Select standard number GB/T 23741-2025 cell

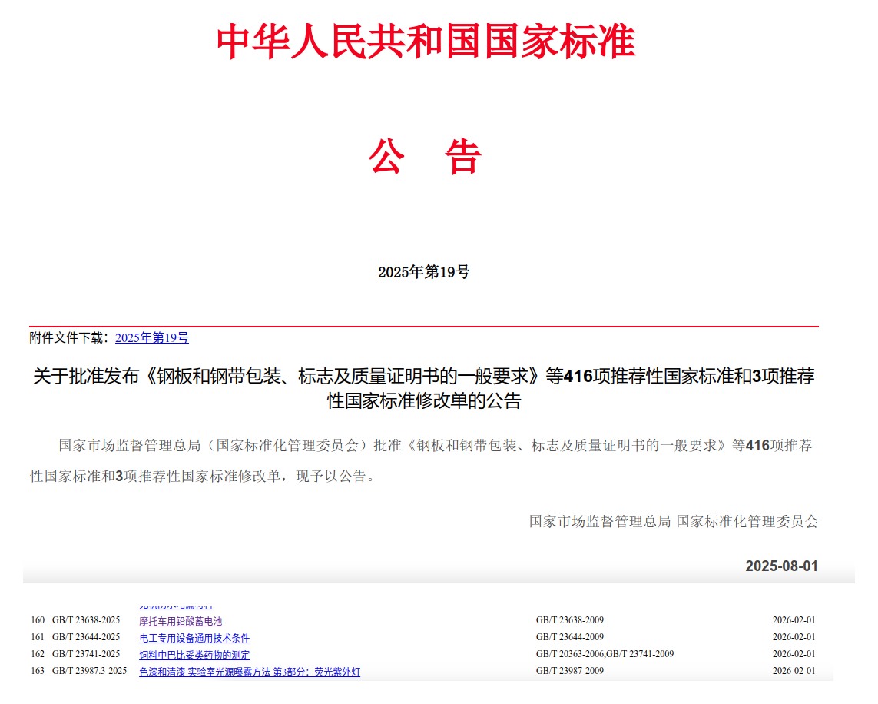point(86,654)
